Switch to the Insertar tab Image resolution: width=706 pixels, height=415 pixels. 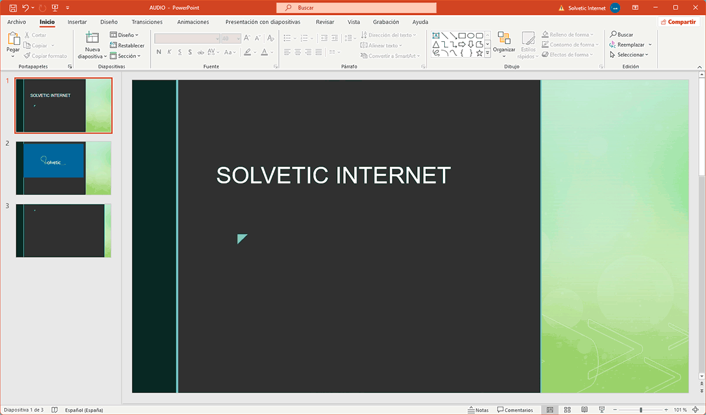click(77, 22)
